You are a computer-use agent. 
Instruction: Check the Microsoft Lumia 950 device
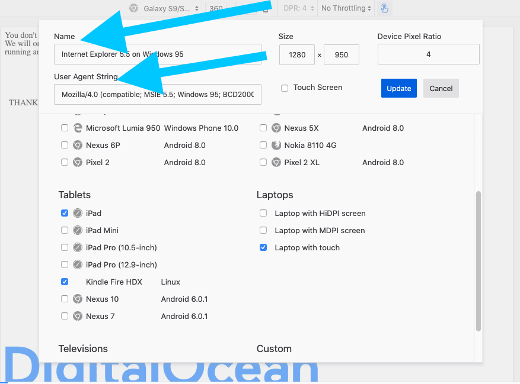(x=65, y=128)
